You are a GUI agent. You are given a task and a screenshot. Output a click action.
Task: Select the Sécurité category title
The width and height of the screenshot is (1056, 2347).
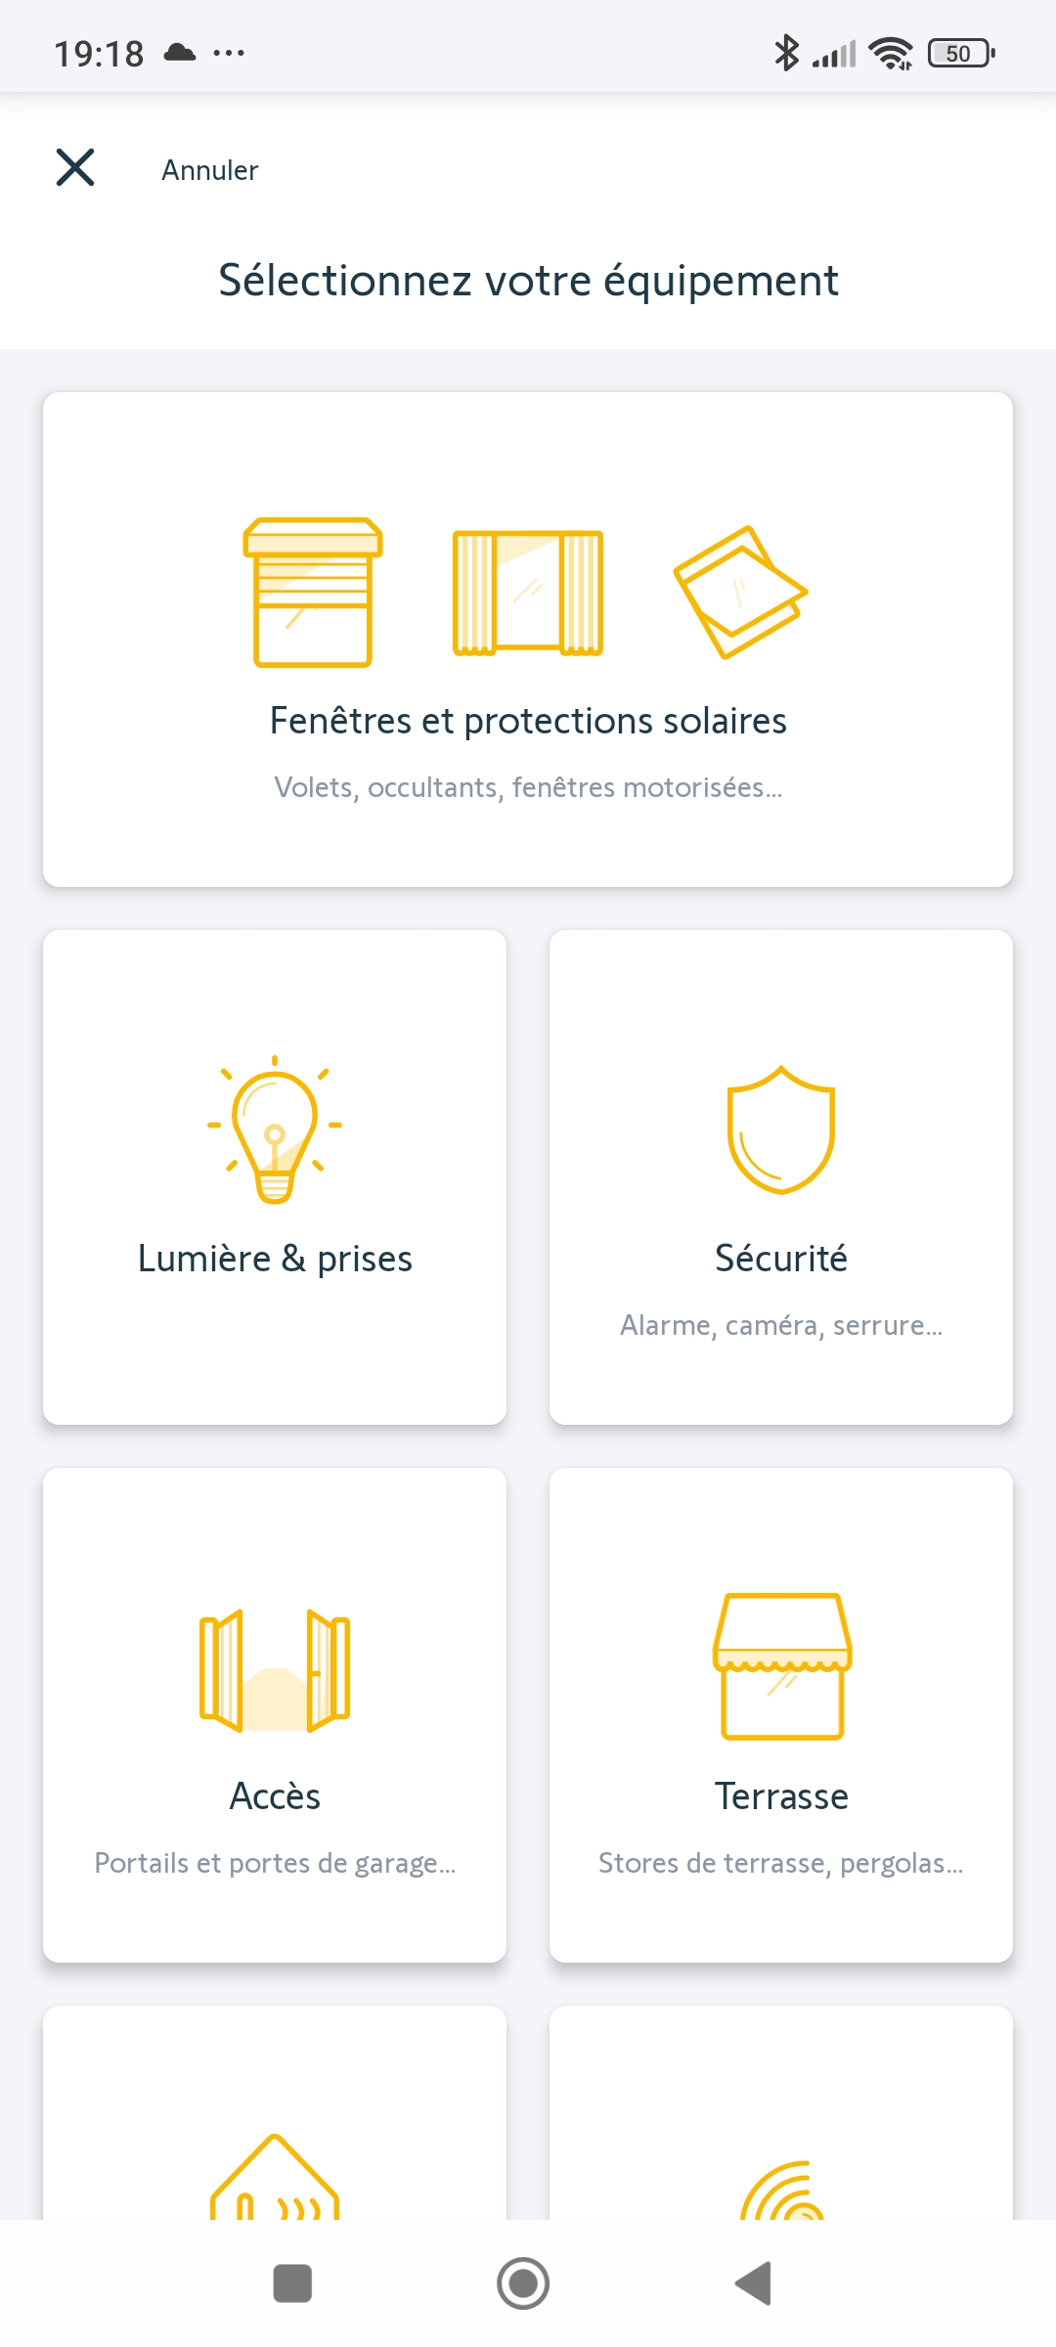pyautogui.click(x=781, y=1259)
